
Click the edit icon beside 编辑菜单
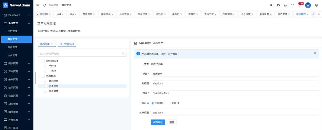point(136,43)
